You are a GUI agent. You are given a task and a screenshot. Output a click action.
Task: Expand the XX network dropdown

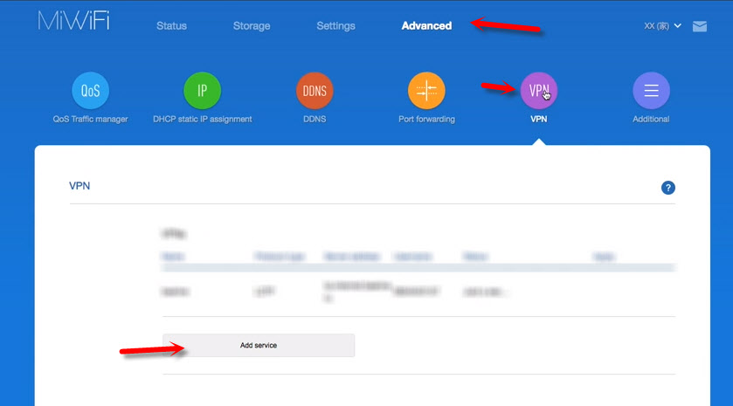pos(662,26)
